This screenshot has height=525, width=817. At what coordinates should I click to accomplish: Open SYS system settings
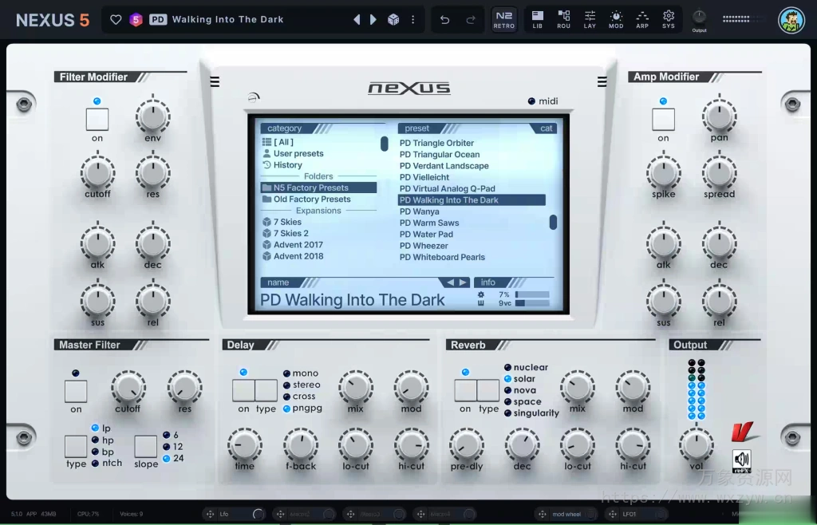[669, 19]
